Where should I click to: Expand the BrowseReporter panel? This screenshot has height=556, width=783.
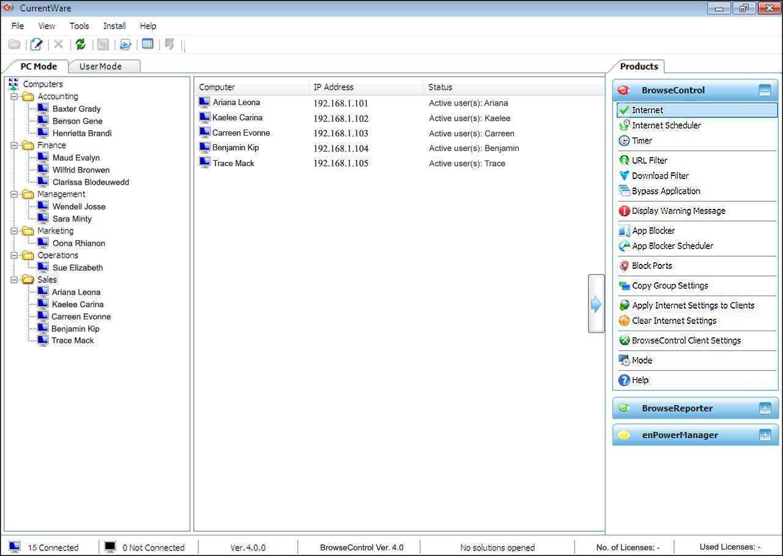pos(765,409)
